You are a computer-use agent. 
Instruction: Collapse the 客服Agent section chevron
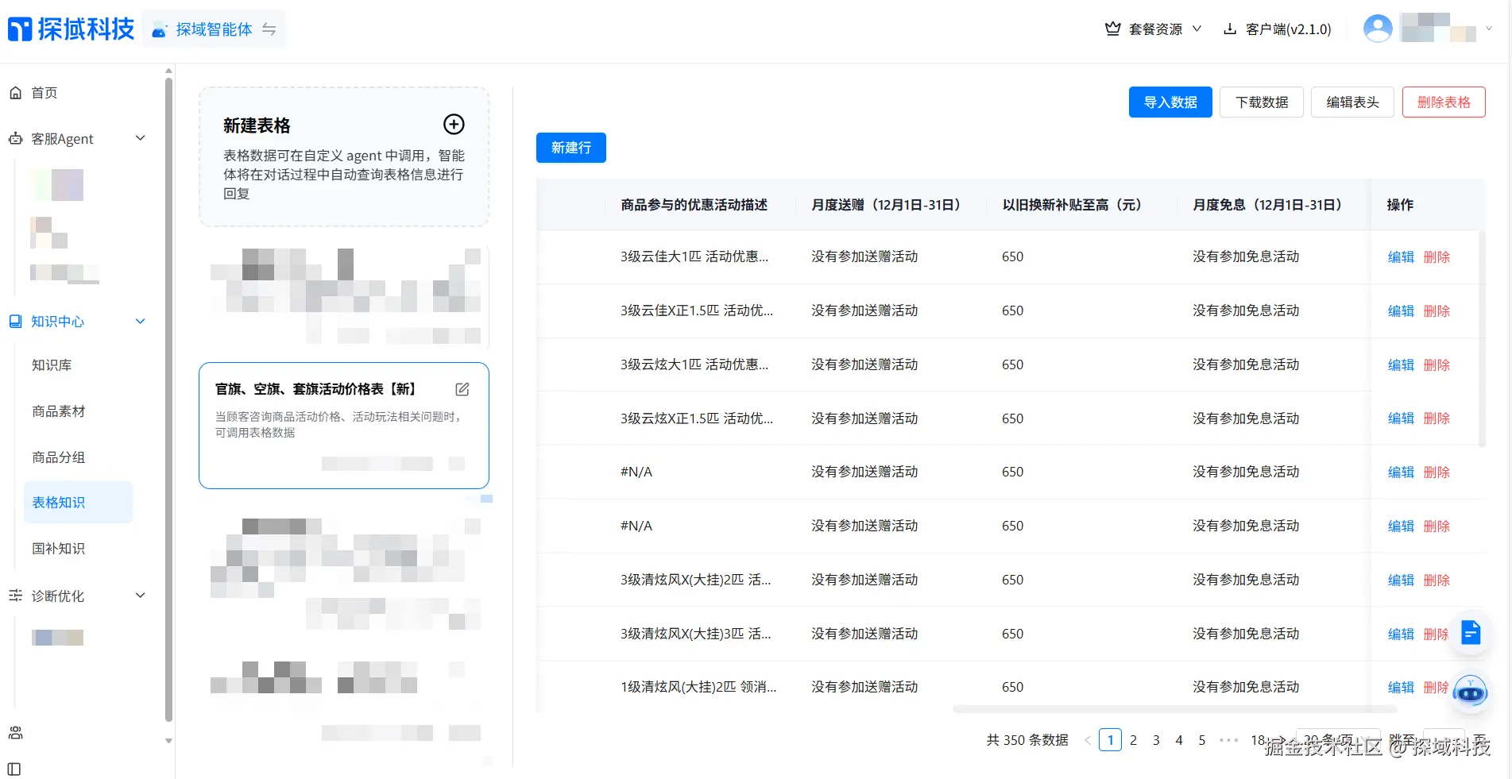(141, 138)
